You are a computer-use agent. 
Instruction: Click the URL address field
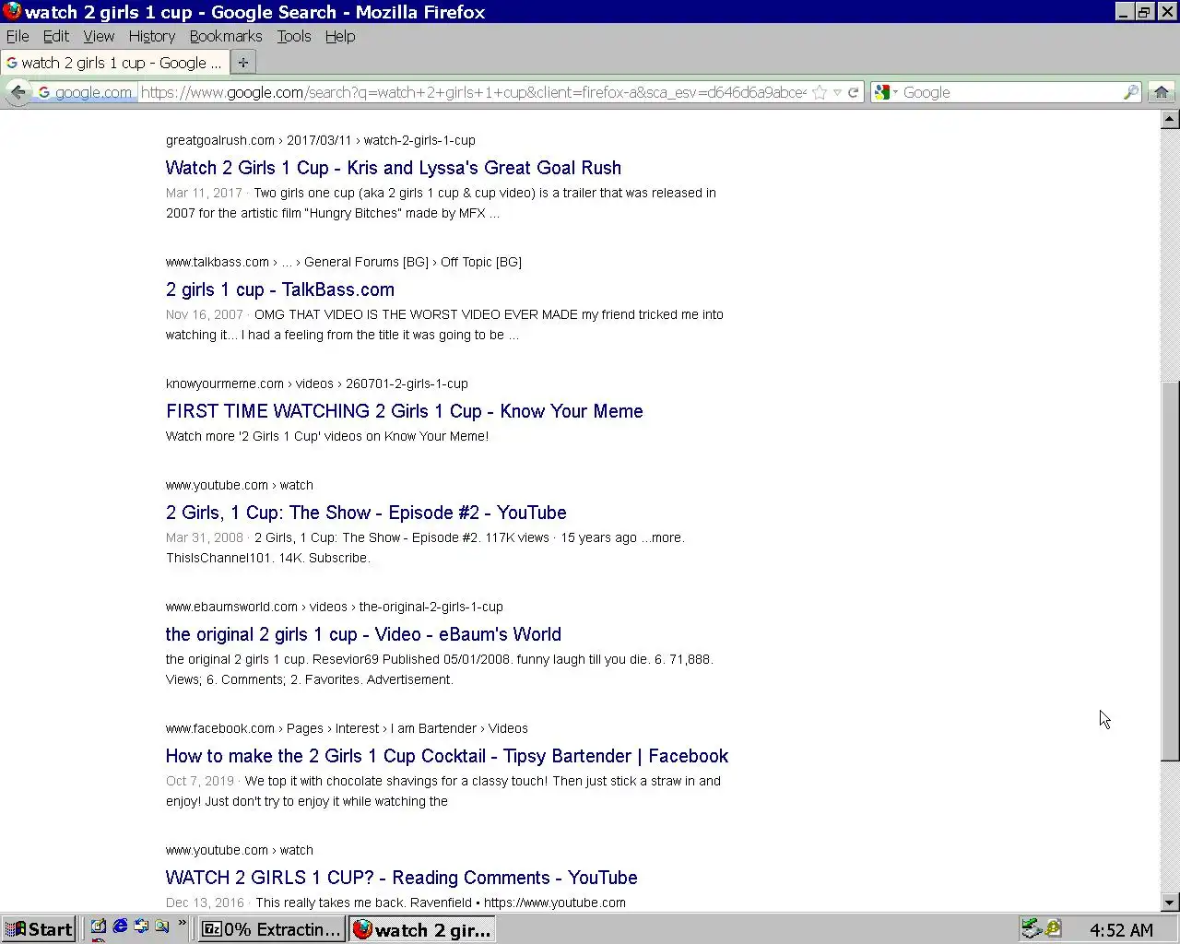(x=473, y=92)
